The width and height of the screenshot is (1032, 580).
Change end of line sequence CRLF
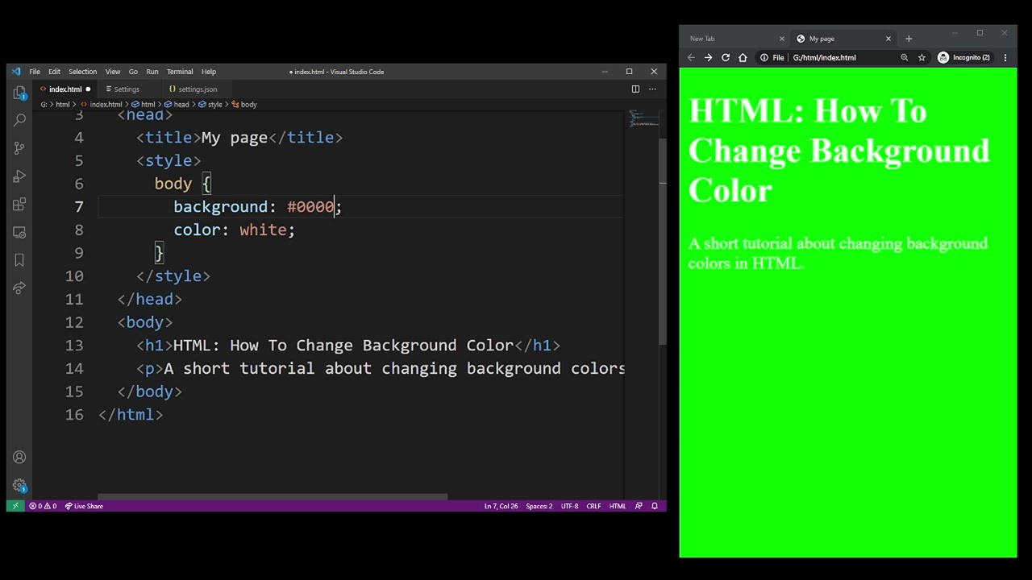tap(593, 506)
